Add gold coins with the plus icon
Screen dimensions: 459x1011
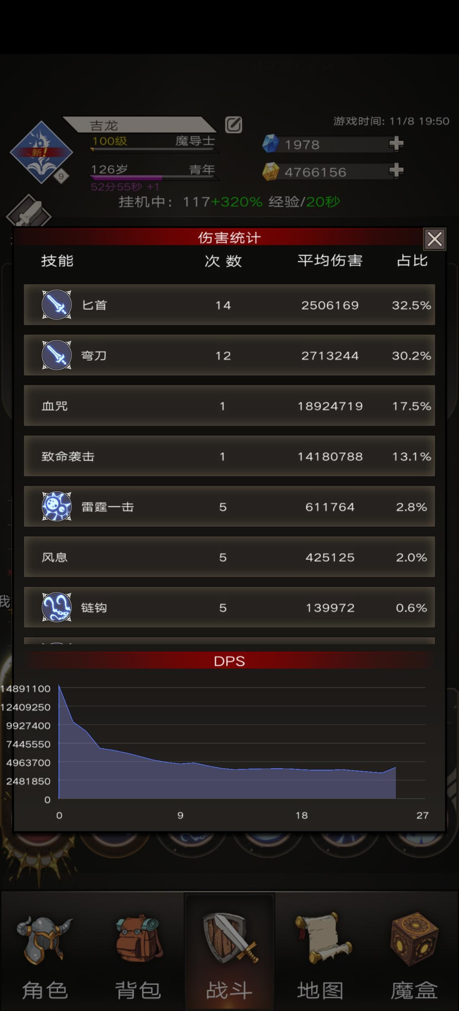pyautogui.click(x=396, y=171)
